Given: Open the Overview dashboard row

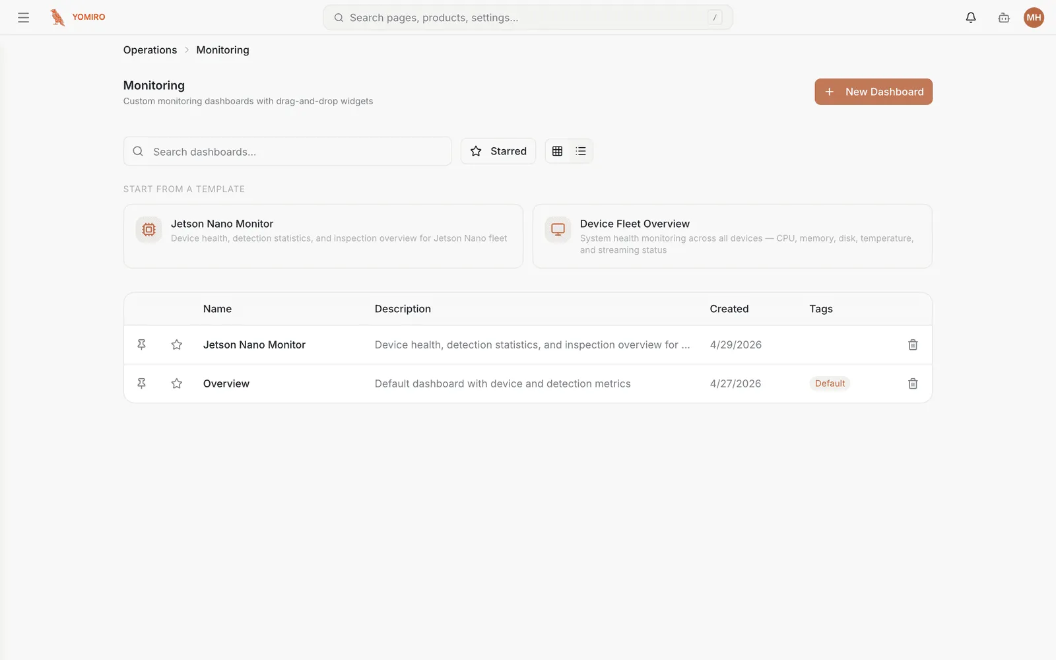Looking at the screenshot, I should [528, 383].
